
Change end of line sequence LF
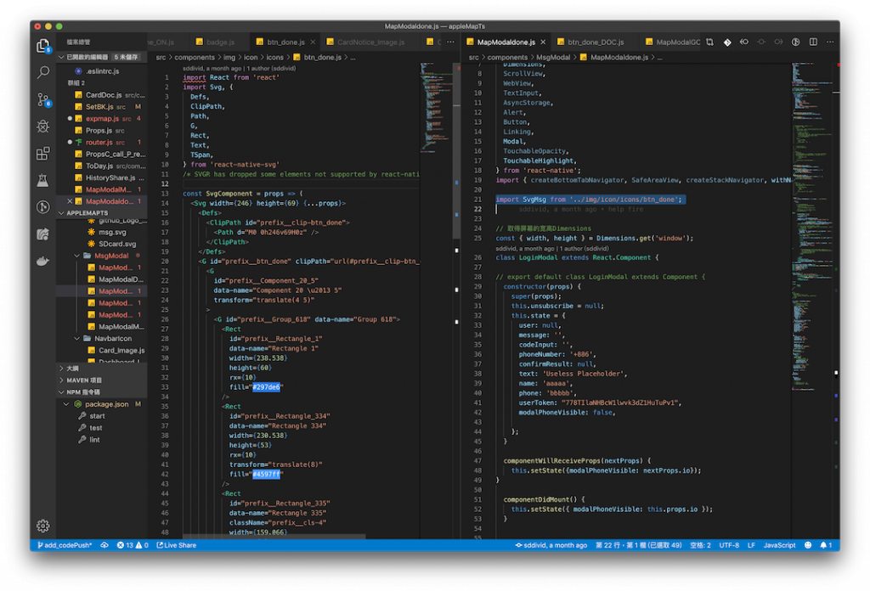click(x=751, y=545)
